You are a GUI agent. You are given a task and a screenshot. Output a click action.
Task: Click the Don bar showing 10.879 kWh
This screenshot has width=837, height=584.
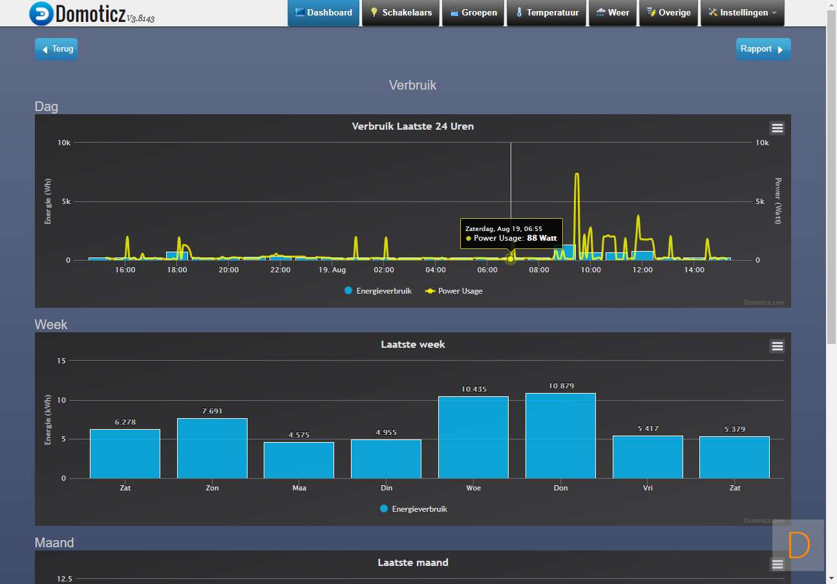(560, 436)
